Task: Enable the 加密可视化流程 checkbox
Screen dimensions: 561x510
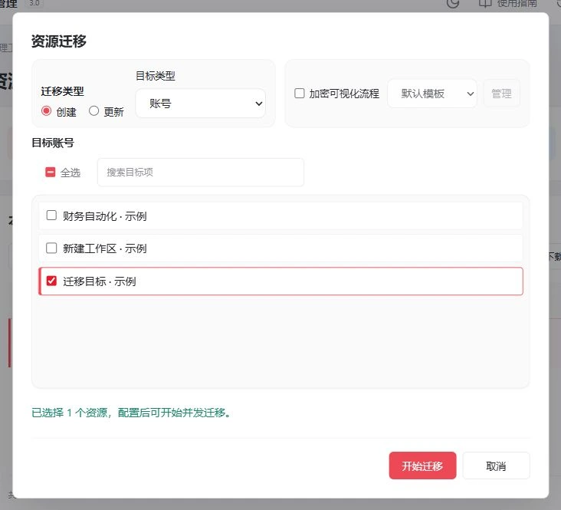Action: click(x=300, y=94)
